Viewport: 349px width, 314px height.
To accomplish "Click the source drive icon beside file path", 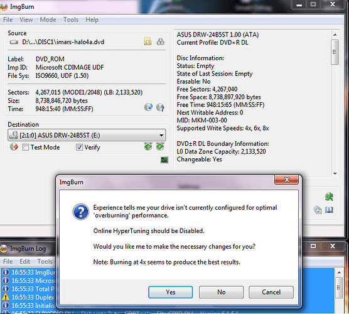I will click(x=14, y=42).
